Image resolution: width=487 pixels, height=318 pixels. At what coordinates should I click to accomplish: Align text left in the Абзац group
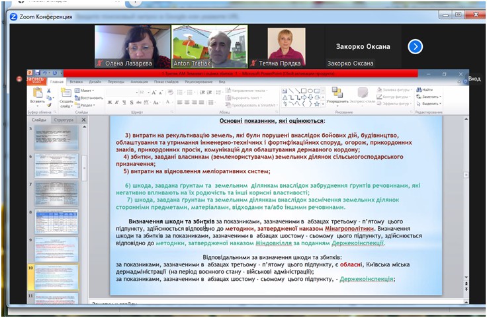tap(179, 102)
